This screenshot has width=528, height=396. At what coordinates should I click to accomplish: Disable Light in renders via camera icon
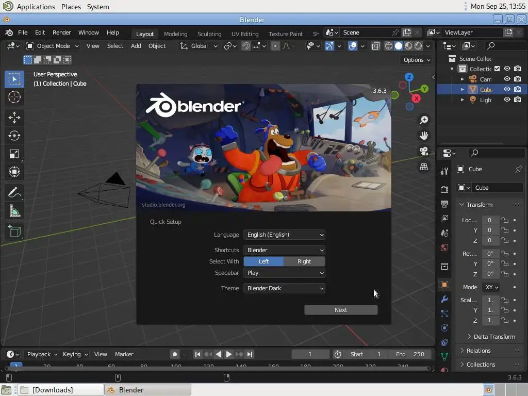518,100
